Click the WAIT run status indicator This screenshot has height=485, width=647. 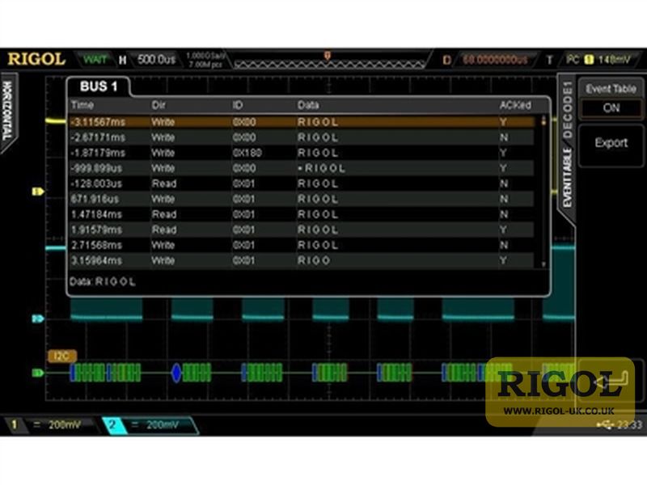[x=95, y=60]
